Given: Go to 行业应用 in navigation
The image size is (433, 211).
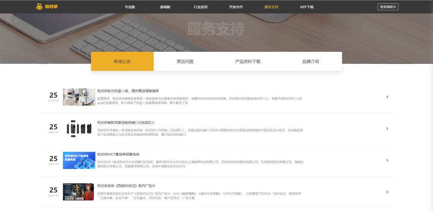Looking at the screenshot, I should 200,7.
